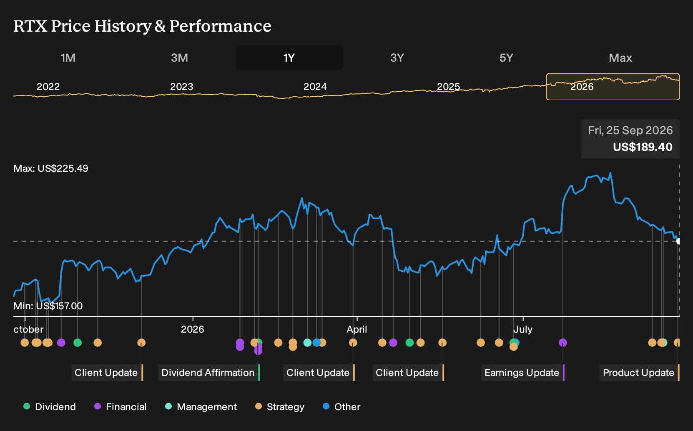Jump to 2025 on the overview mini chart
The width and height of the screenshot is (693, 431).
coord(449,87)
